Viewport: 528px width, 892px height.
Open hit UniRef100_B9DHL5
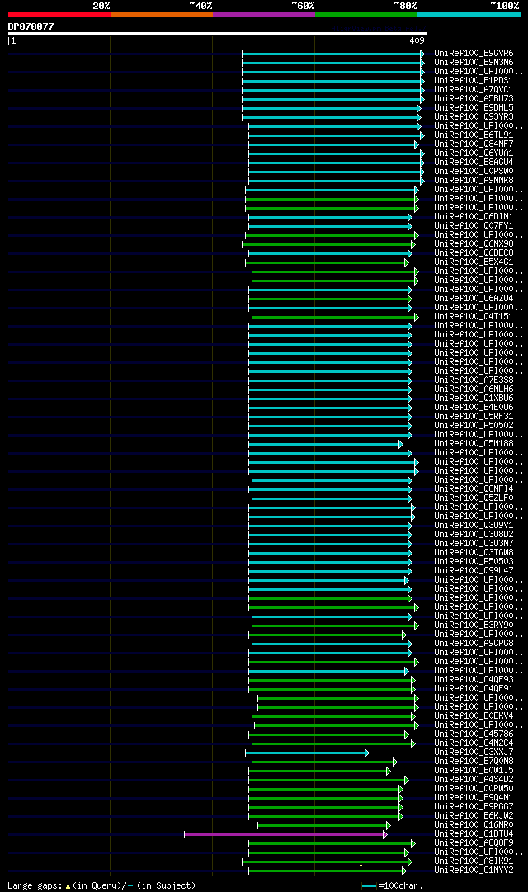click(474, 108)
